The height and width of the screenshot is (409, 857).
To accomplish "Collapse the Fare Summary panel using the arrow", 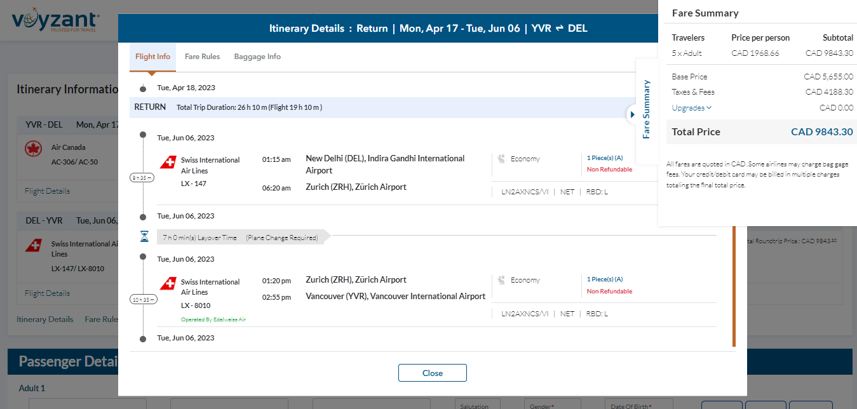I will [632, 114].
